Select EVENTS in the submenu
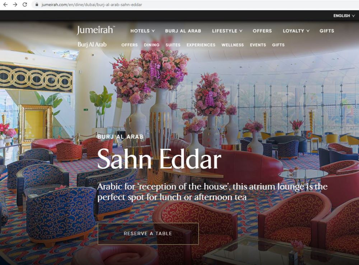 258,45
